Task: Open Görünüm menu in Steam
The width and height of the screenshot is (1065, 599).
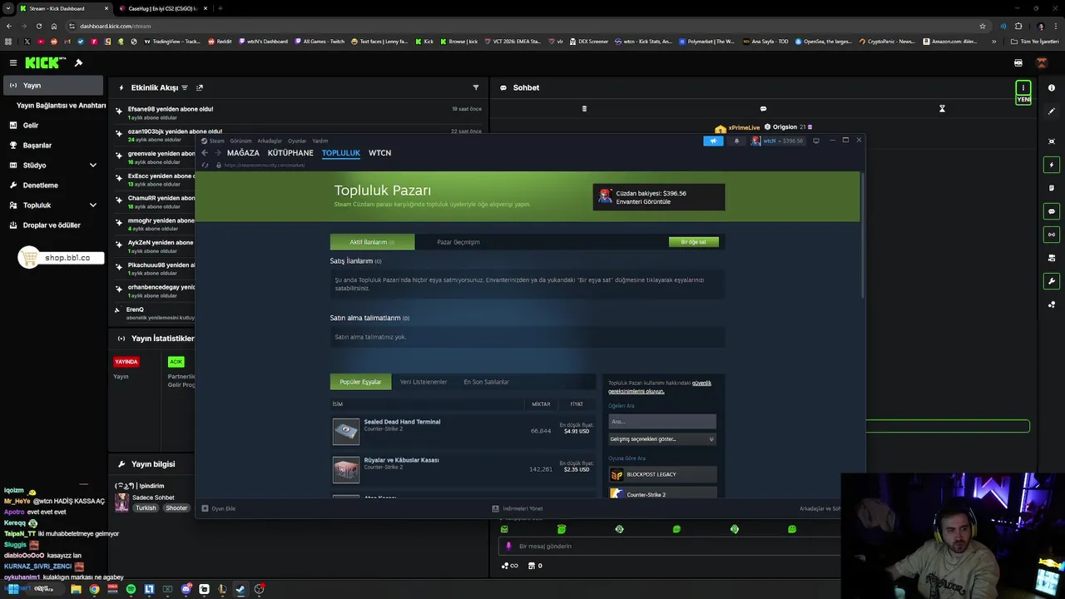Action: (240, 141)
